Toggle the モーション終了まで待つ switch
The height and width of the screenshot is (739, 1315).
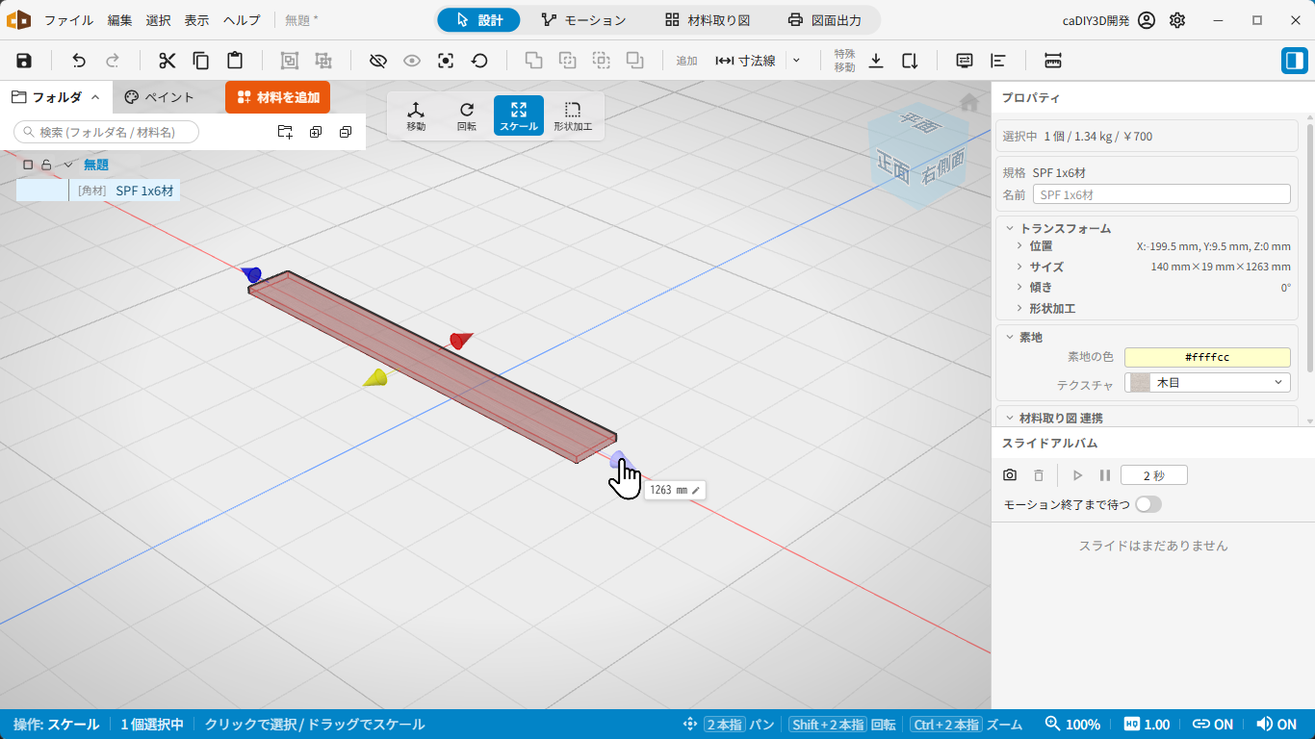point(1148,504)
